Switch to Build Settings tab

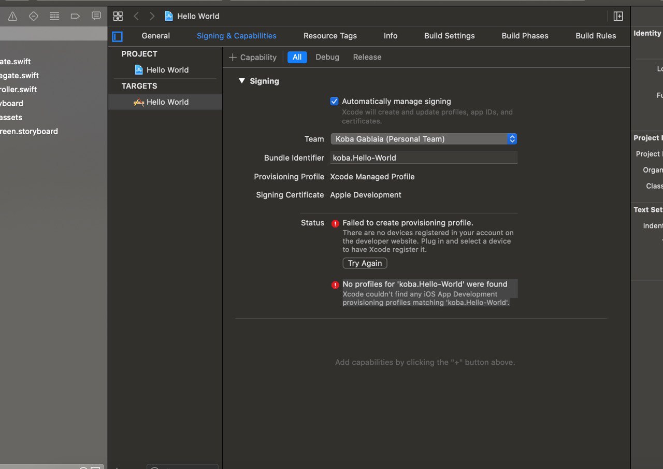tap(449, 36)
